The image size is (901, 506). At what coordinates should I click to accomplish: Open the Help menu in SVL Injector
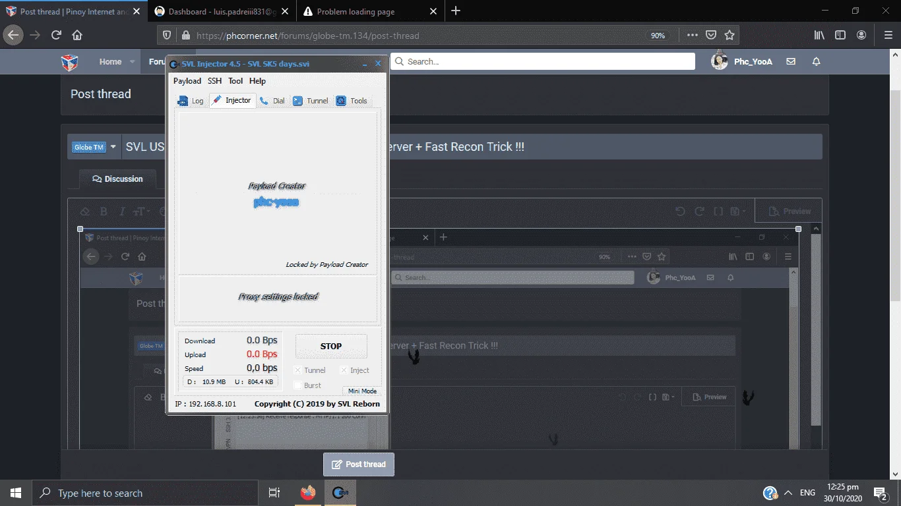tap(257, 81)
